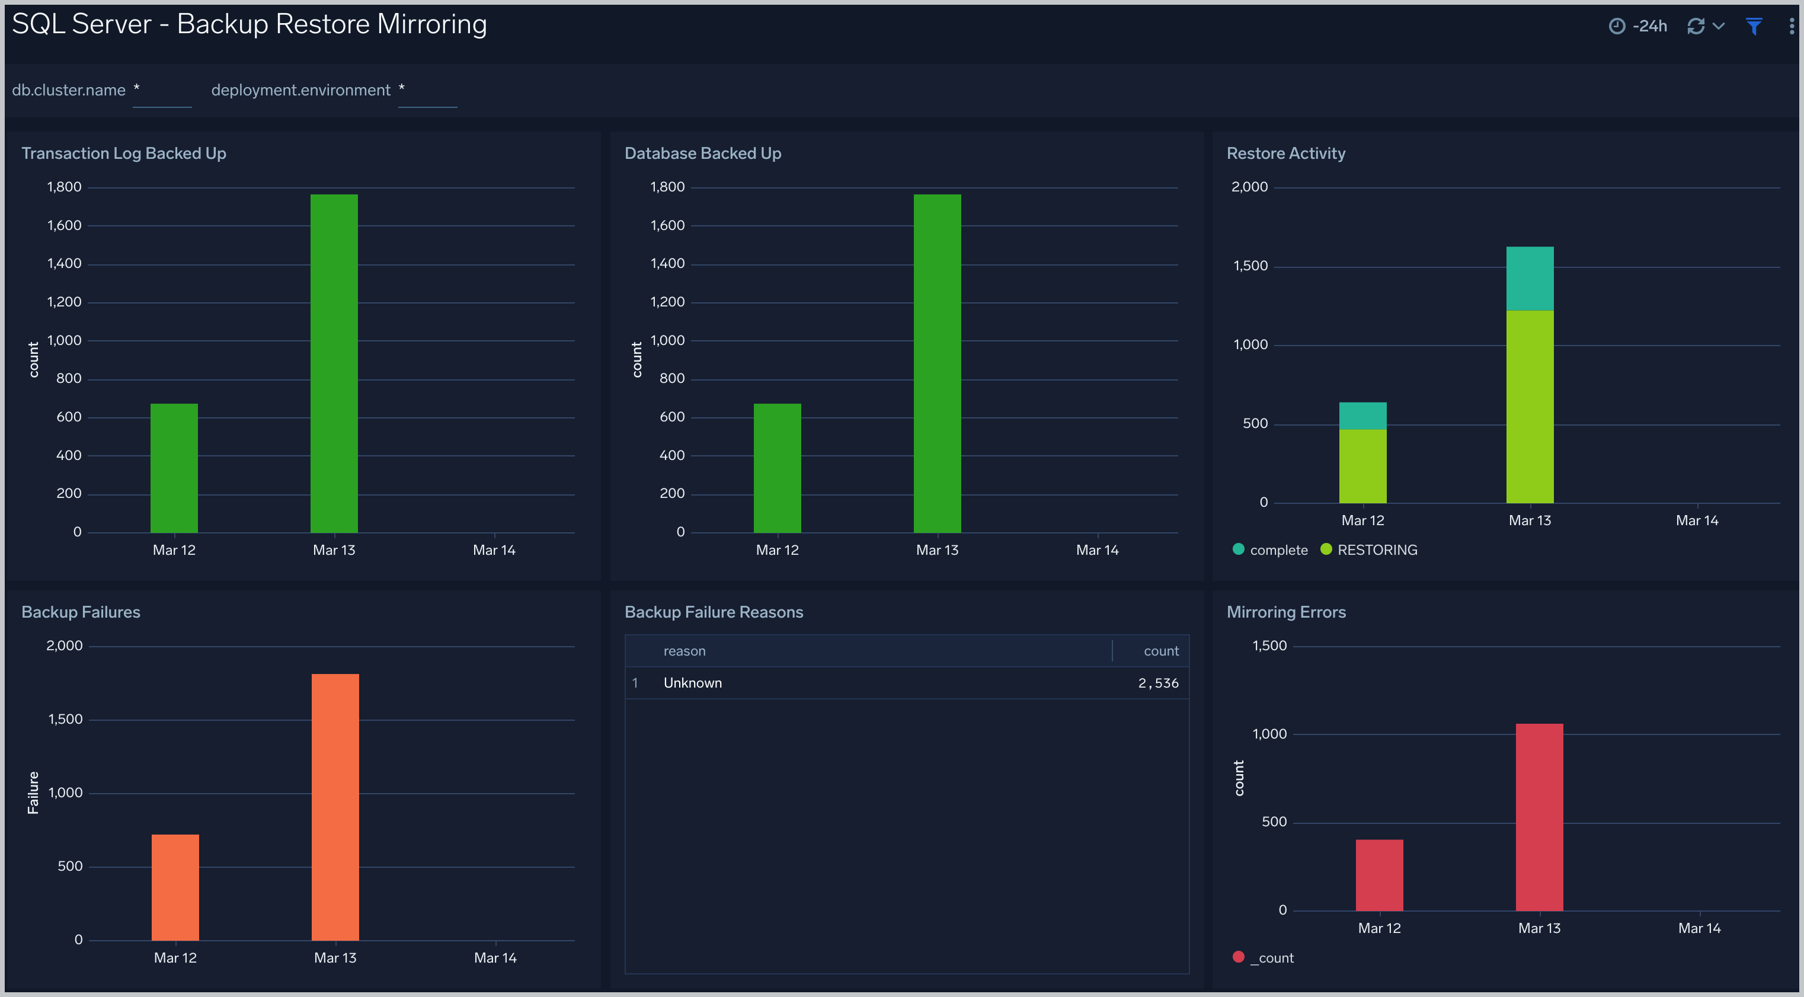Click the Mar 12 bar in Database Backed Up
The image size is (1804, 997).
[x=778, y=468]
